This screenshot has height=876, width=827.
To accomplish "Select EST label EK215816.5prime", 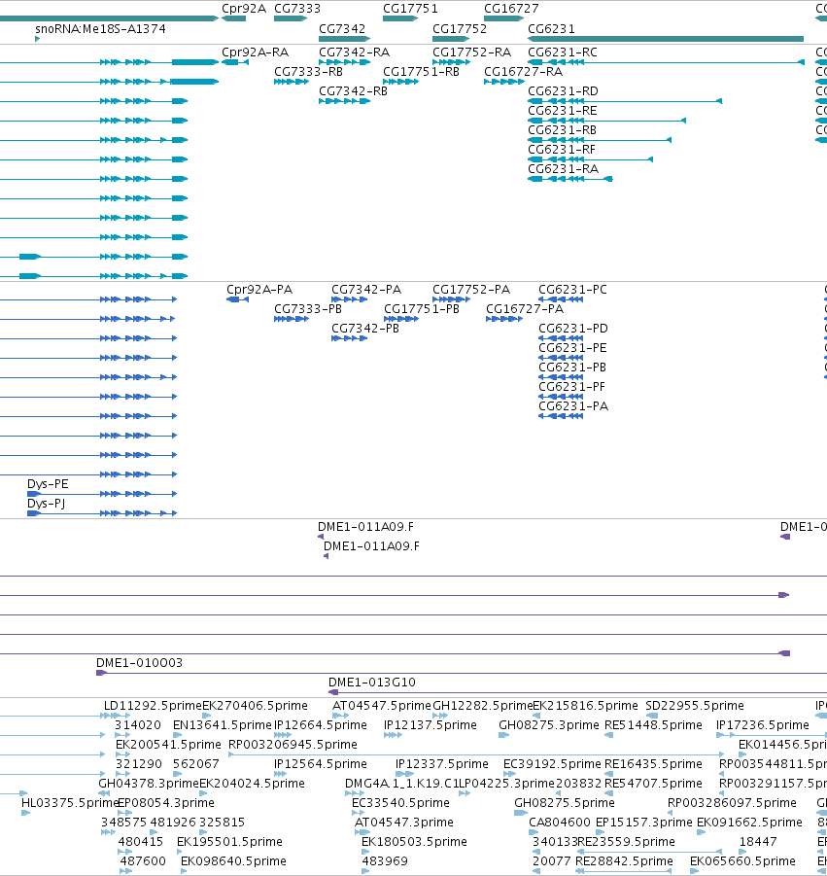I will coord(585,706).
